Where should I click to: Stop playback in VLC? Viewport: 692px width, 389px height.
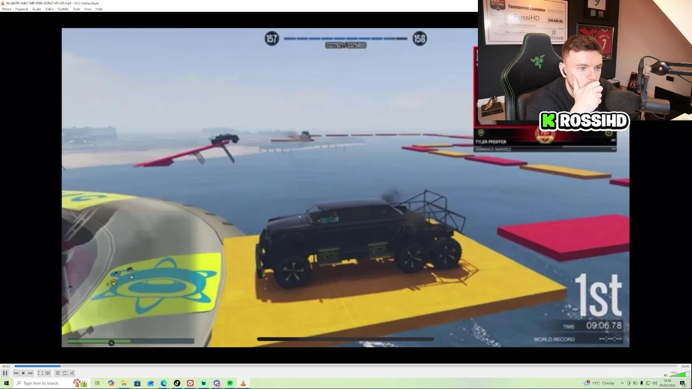point(23,373)
